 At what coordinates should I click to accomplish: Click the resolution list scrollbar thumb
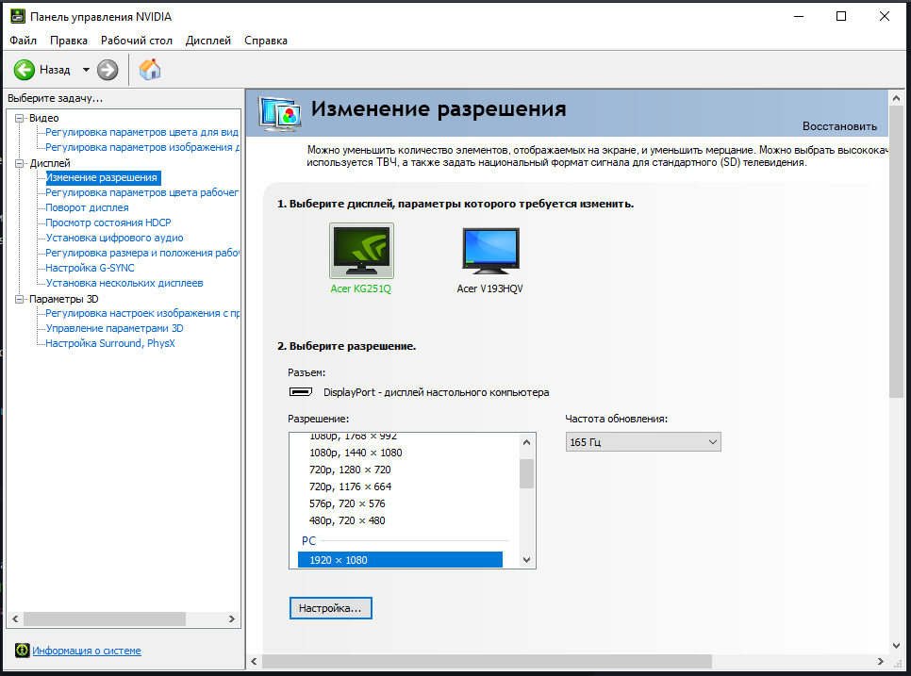click(526, 474)
